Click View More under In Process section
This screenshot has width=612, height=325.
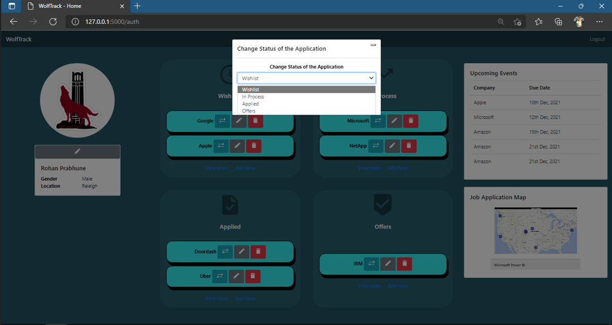click(x=369, y=168)
